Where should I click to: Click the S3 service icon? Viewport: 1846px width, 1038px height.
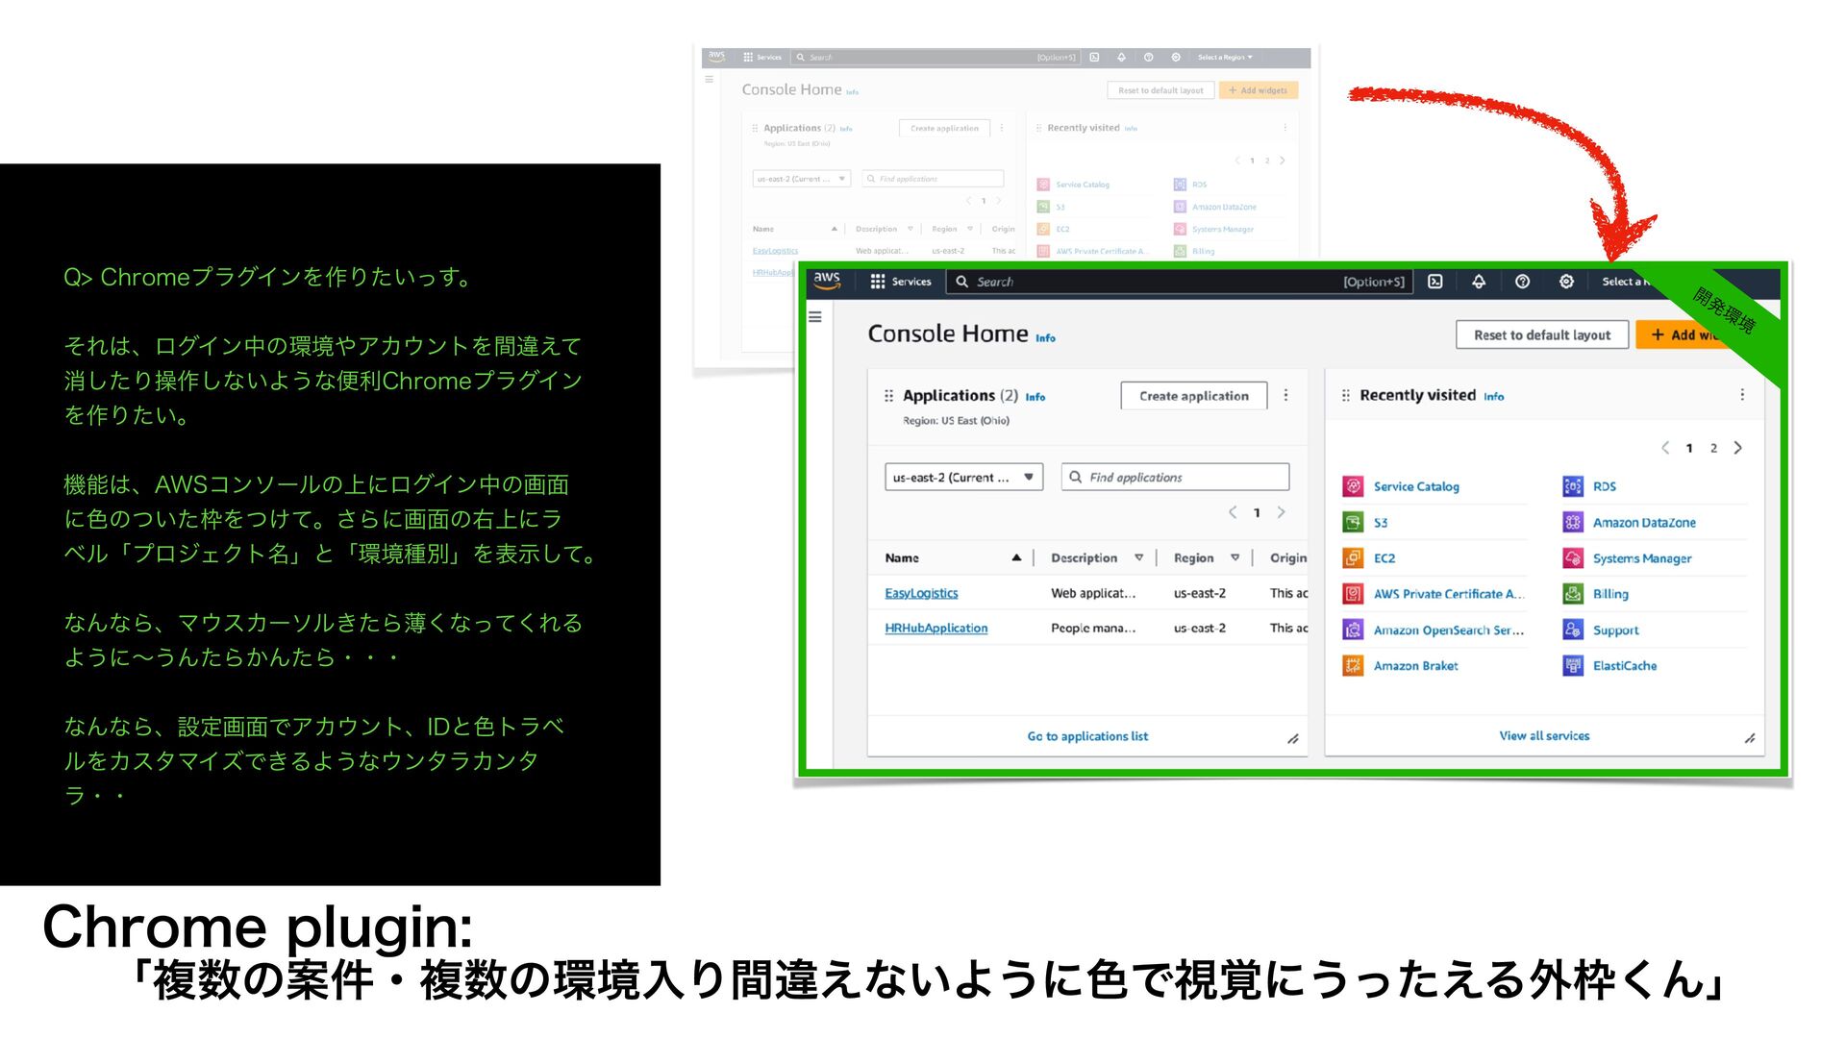point(1353,522)
